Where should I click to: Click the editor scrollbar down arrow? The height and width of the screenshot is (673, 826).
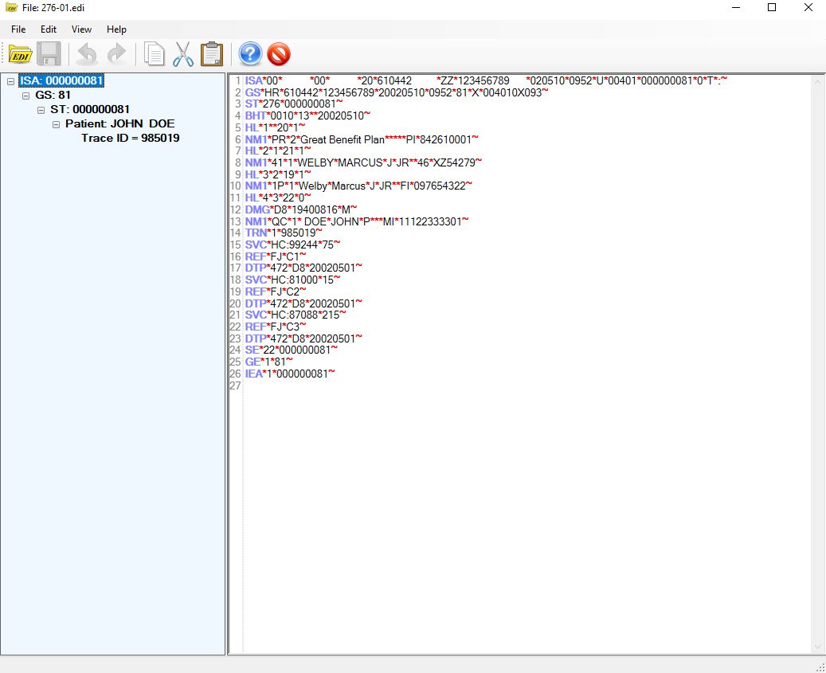(817, 648)
